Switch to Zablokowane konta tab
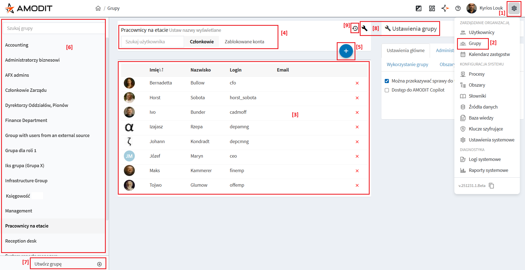525x270 pixels. [x=244, y=42]
